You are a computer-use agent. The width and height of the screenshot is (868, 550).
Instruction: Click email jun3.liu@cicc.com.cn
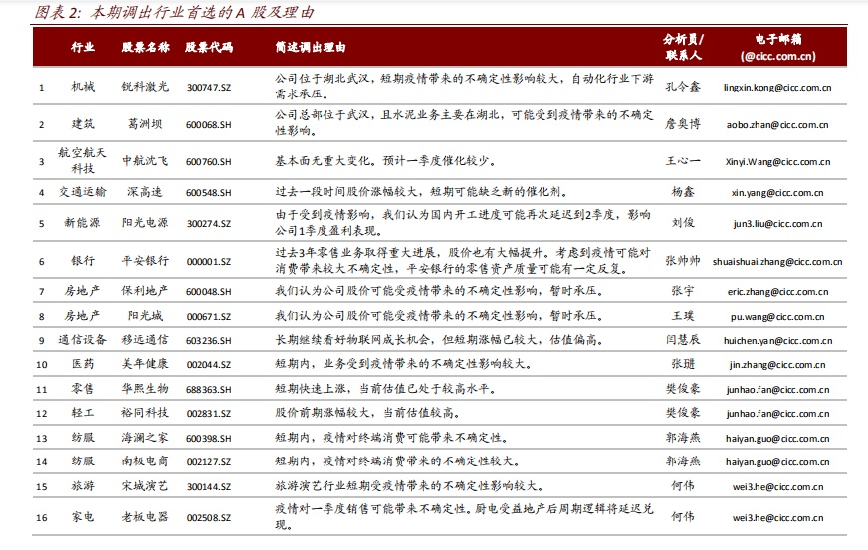[777, 224]
